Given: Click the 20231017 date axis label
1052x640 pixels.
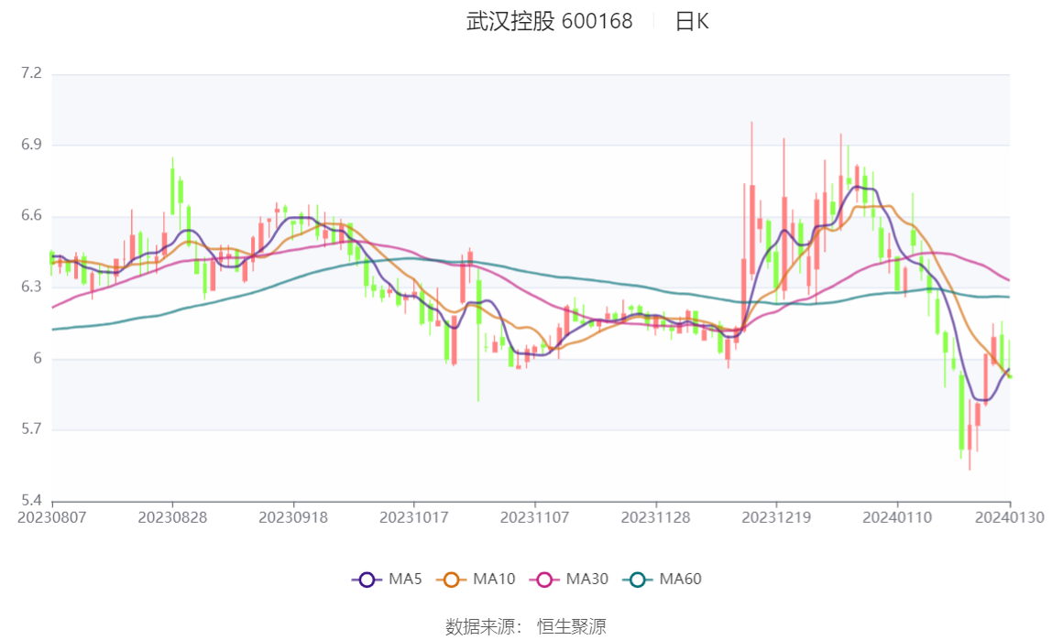Looking at the screenshot, I should coord(414,518).
